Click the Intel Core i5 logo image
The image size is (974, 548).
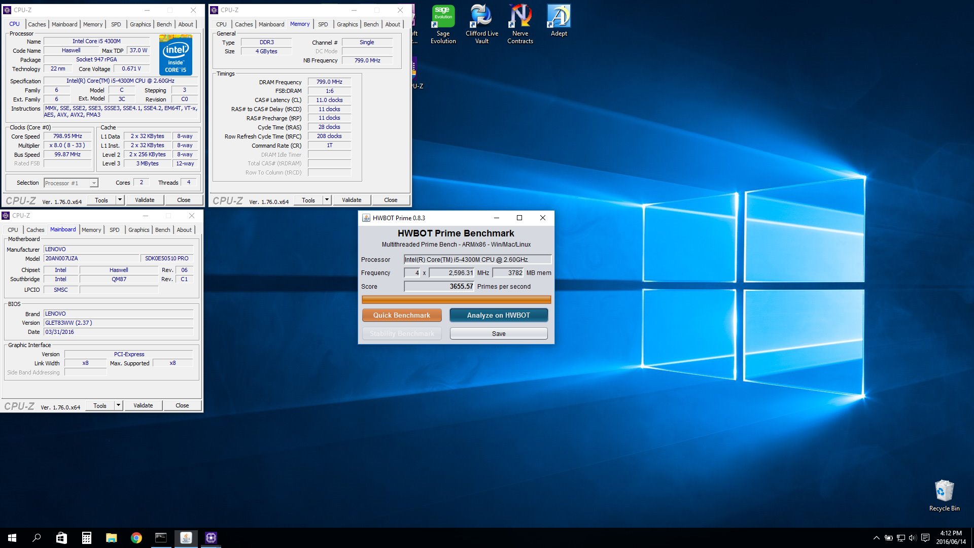click(176, 55)
